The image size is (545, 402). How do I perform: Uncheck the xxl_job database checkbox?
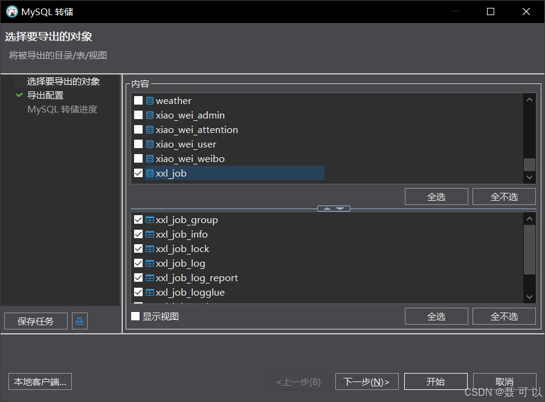[x=138, y=173]
